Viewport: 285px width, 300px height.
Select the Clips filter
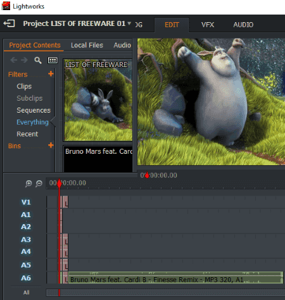24,86
